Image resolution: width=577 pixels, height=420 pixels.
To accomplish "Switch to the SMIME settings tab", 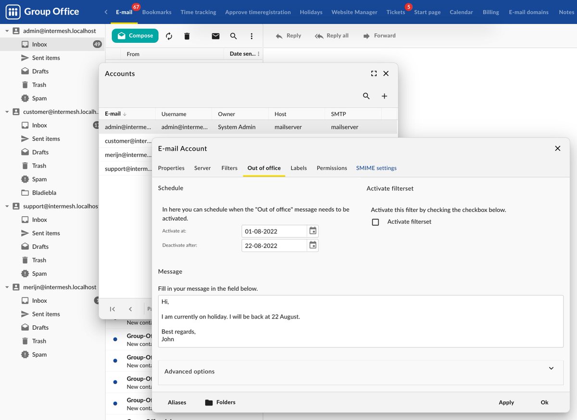I will (376, 168).
